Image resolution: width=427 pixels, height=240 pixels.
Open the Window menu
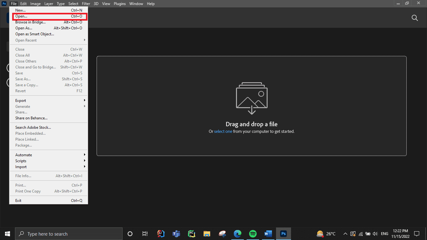(136, 3)
